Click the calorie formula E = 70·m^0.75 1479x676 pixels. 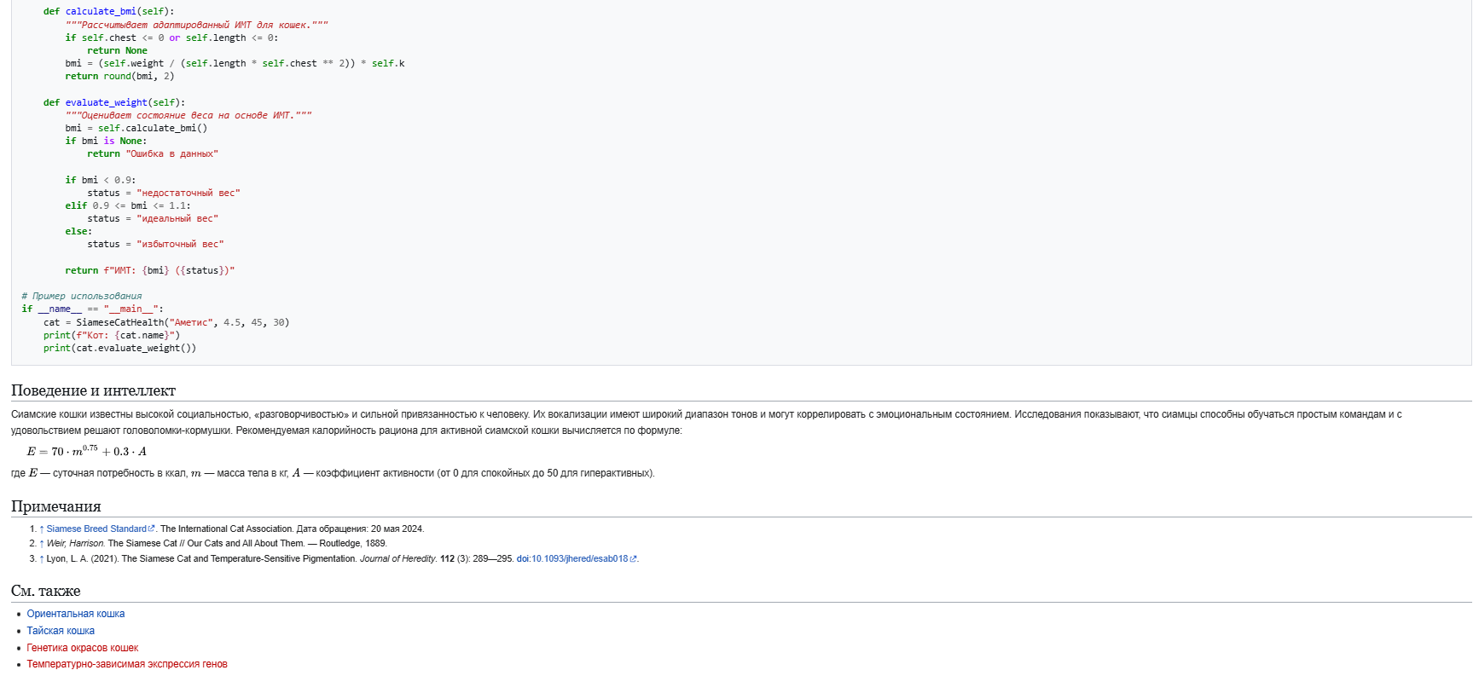(x=87, y=451)
